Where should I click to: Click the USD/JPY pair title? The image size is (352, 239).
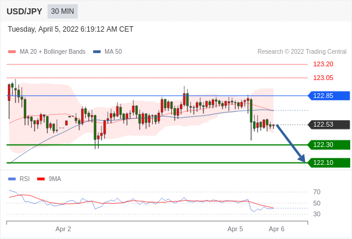(x=24, y=11)
